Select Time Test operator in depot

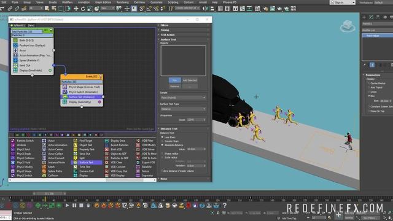(82, 166)
